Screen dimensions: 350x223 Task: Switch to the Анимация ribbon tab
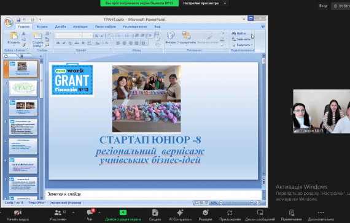click(x=80, y=26)
